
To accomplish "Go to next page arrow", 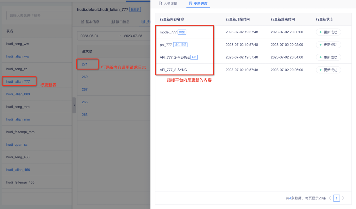I will (x=343, y=198).
